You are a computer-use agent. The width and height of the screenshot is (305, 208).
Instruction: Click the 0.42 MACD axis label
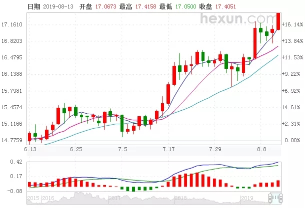point(16,162)
